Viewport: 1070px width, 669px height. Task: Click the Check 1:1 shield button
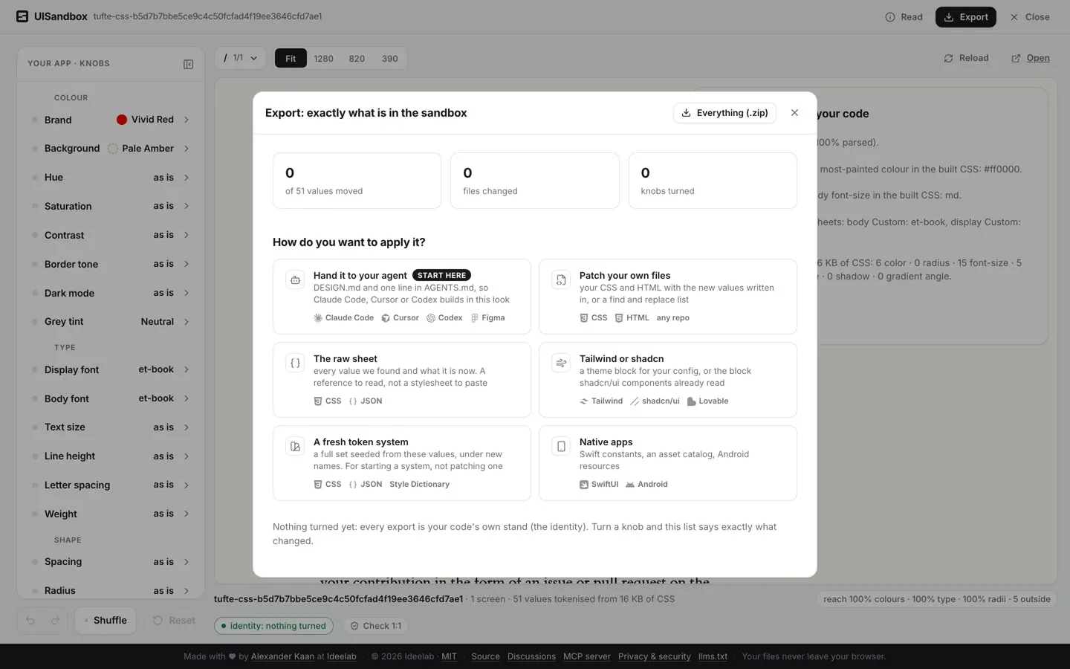point(376,626)
